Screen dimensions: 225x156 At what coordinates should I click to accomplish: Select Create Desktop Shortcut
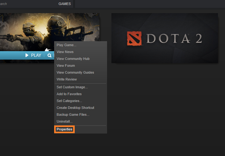pyautogui.click(x=75, y=108)
